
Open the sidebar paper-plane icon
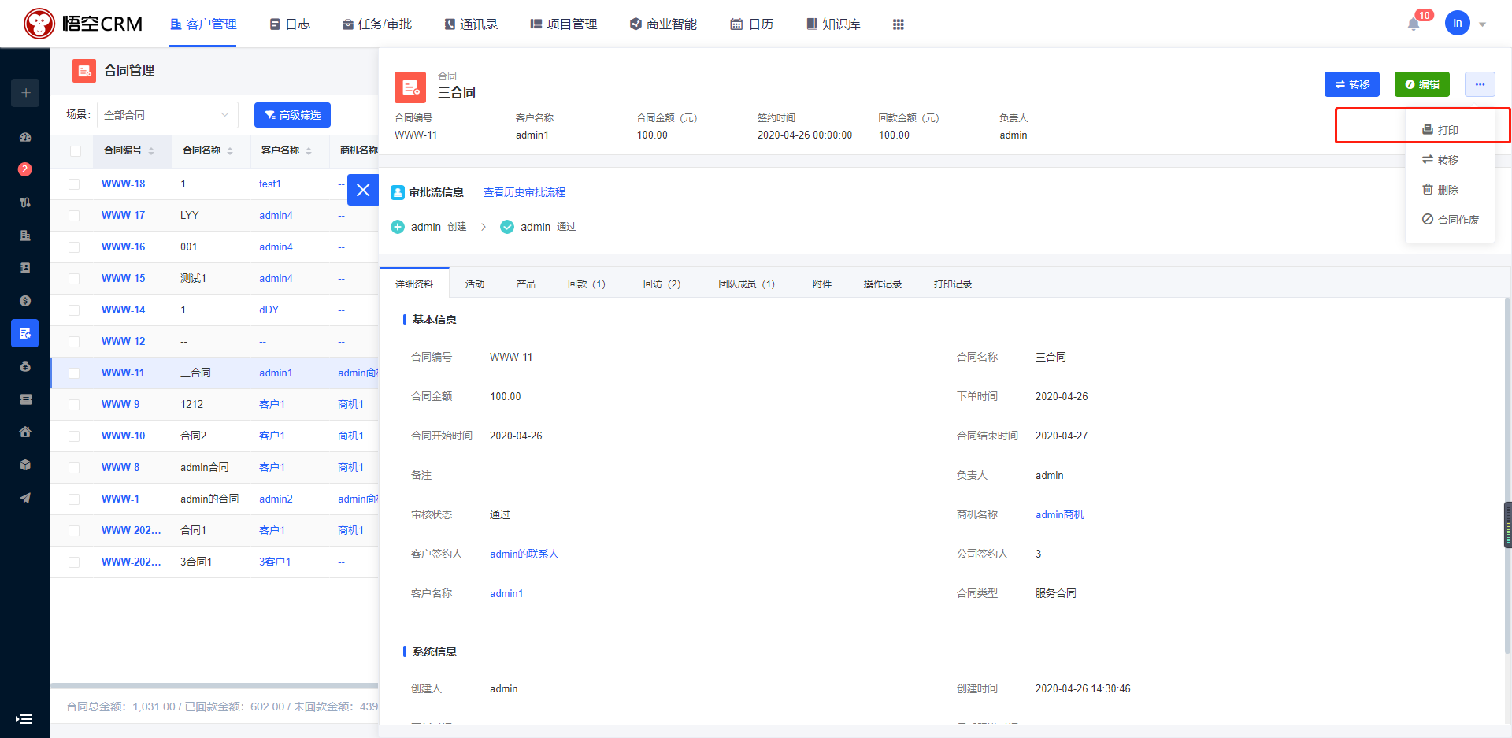click(25, 498)
